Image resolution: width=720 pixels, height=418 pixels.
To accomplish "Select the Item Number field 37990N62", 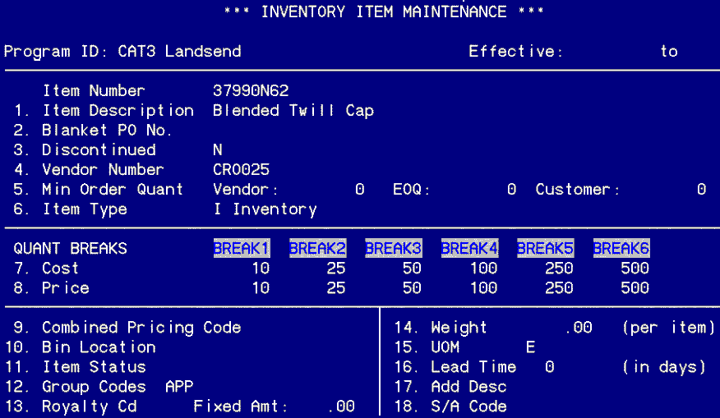I will (x=250, y=90).
